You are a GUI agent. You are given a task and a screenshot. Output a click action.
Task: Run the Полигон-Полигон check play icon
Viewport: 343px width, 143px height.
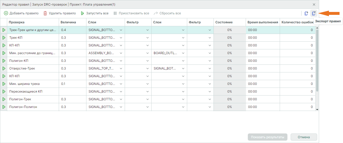(4, 107)
